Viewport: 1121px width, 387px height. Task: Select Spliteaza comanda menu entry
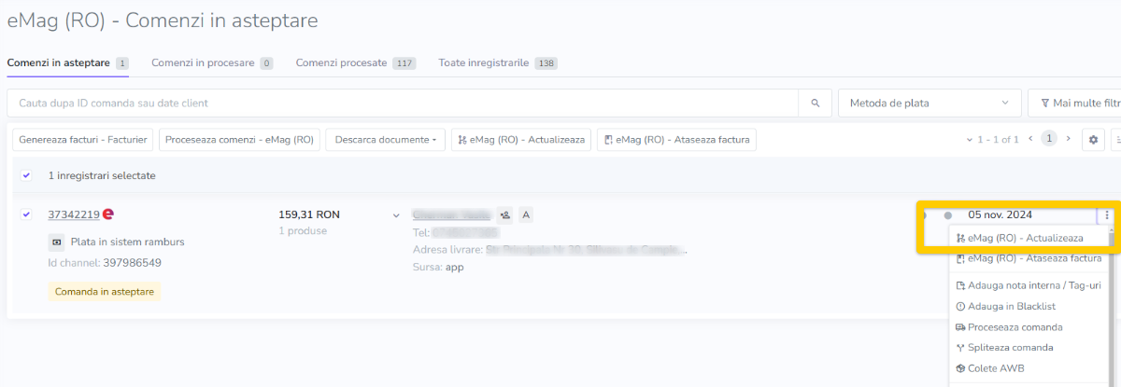pos(1027,348)
